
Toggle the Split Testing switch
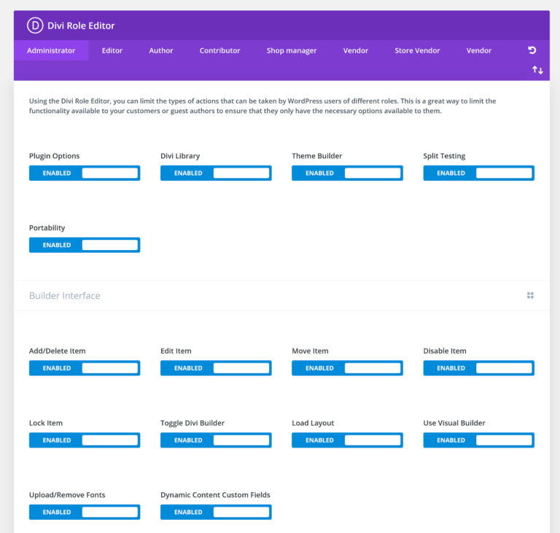point(478,173)
